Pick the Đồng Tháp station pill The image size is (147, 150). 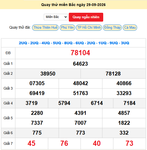(x=112, y=28)
